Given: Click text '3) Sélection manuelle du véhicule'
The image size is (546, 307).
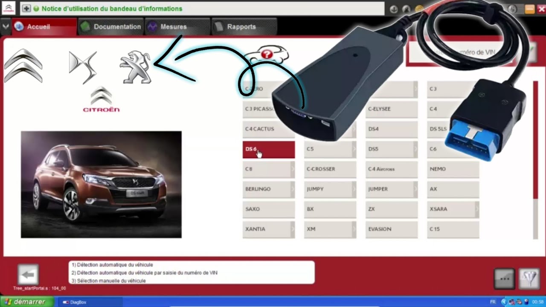Looking at the screenshot, I should (108, 281).
